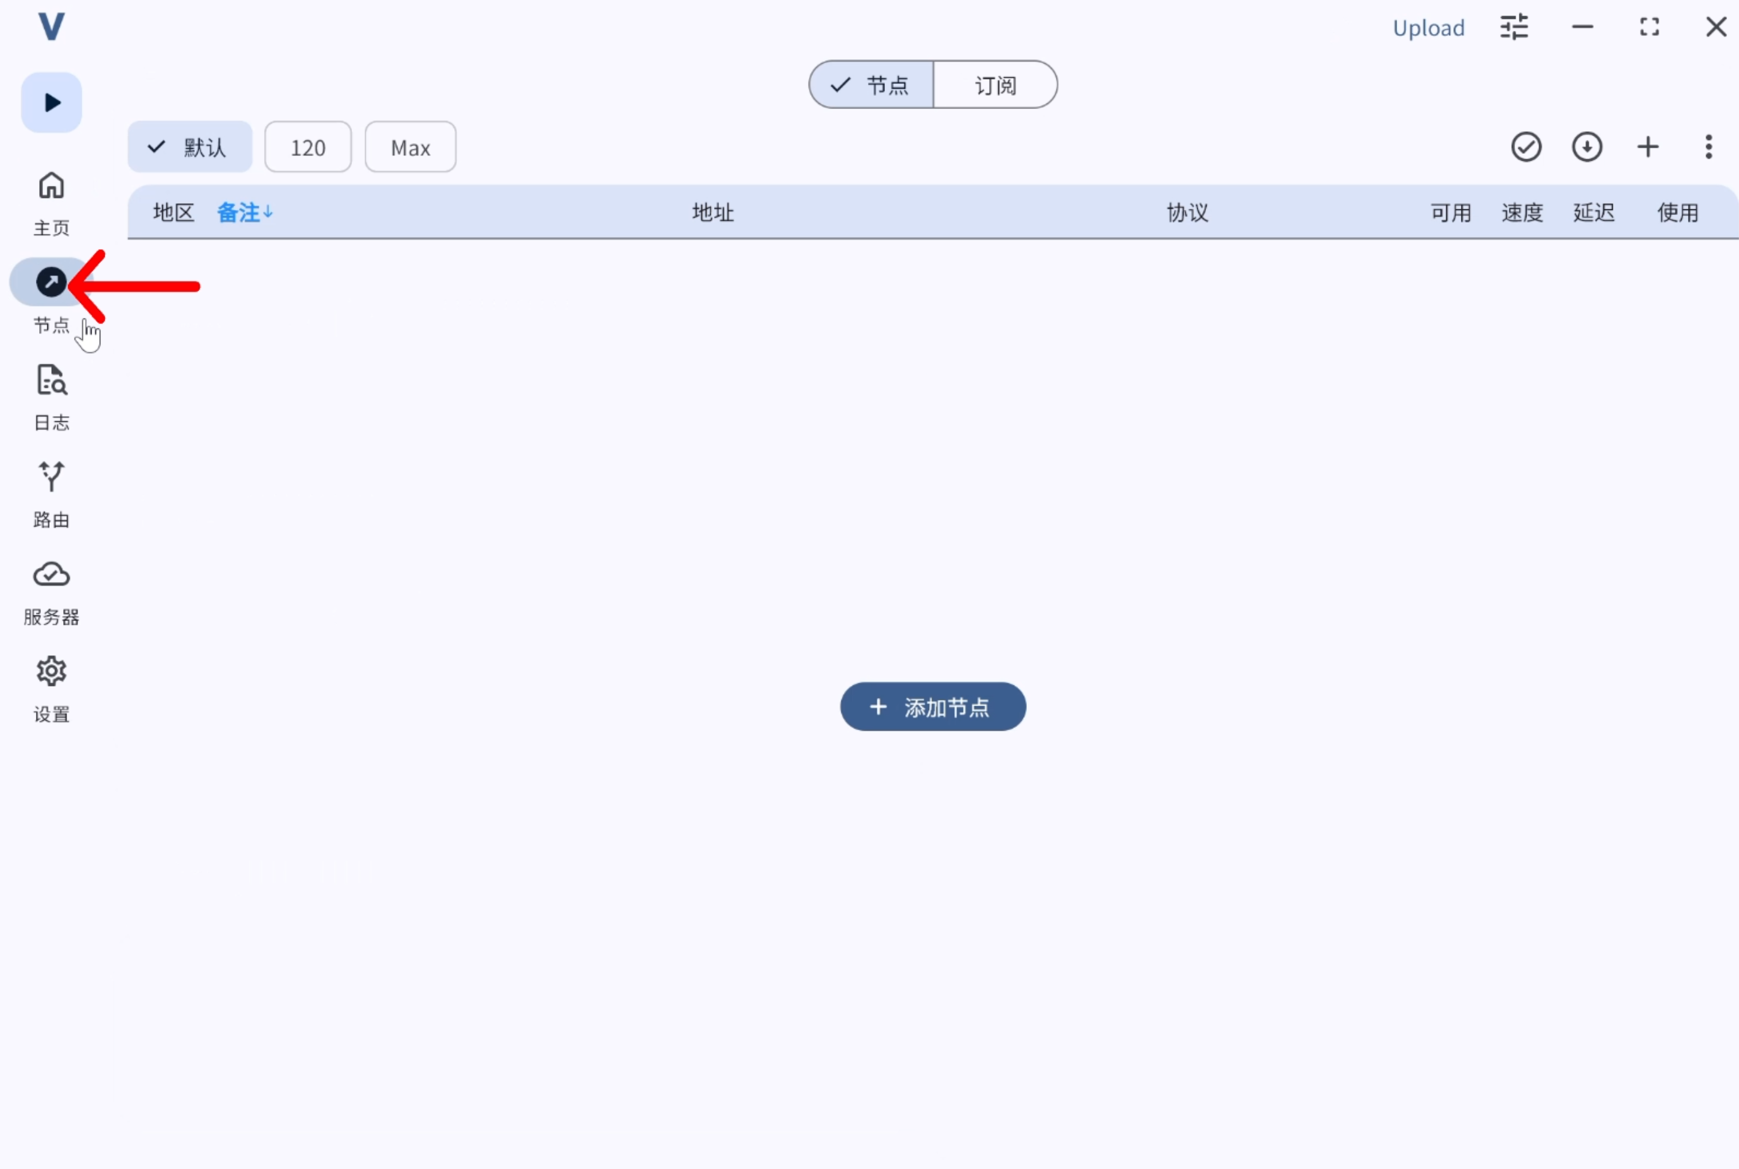Screen dimensions: 1739x1169
Task: Sort by the 协议 column header
Action: click(x=1187, y=212)
